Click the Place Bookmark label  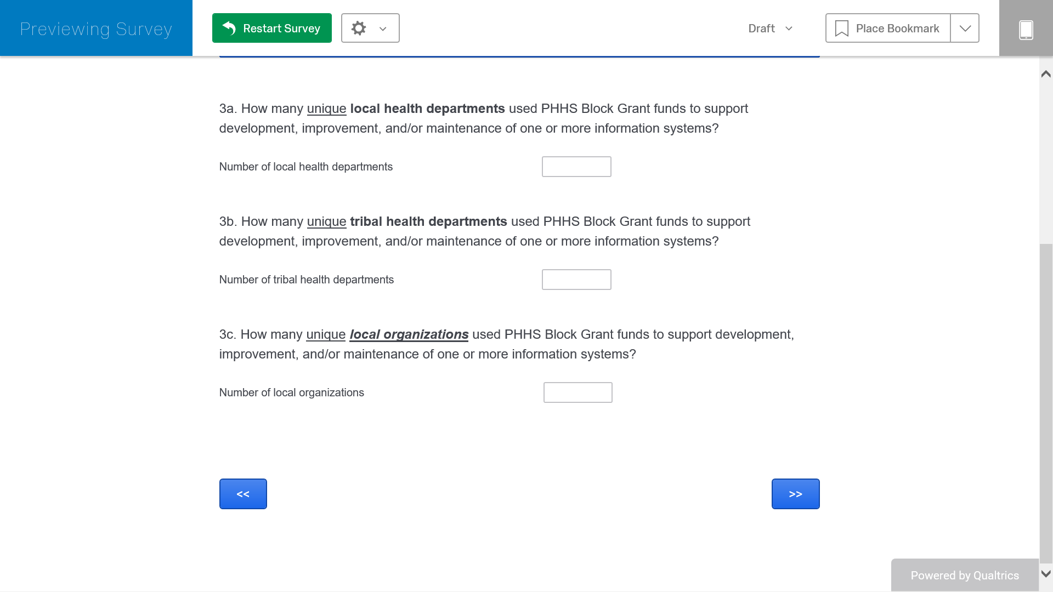click(x=897, y=29)
